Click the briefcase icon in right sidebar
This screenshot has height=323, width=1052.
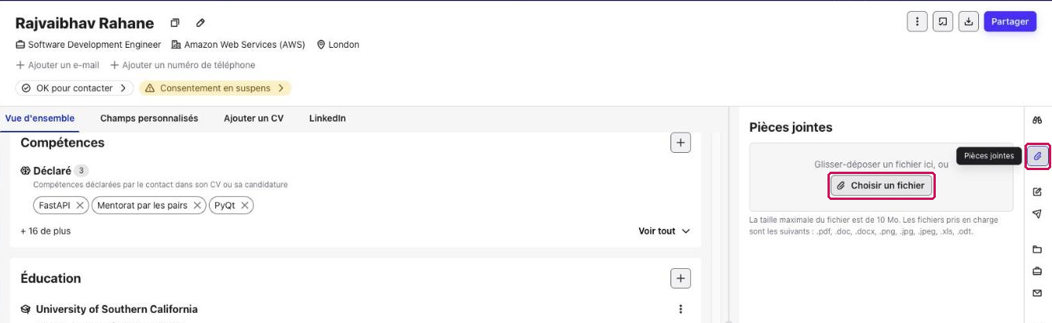point(1037,271)
